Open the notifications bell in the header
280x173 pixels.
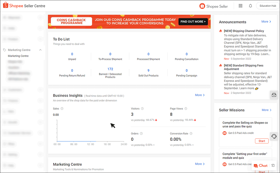[250, 5]
